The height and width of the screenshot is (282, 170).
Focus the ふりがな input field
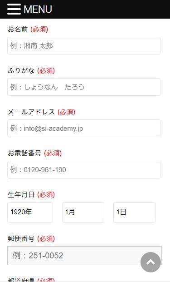point(84,87)
